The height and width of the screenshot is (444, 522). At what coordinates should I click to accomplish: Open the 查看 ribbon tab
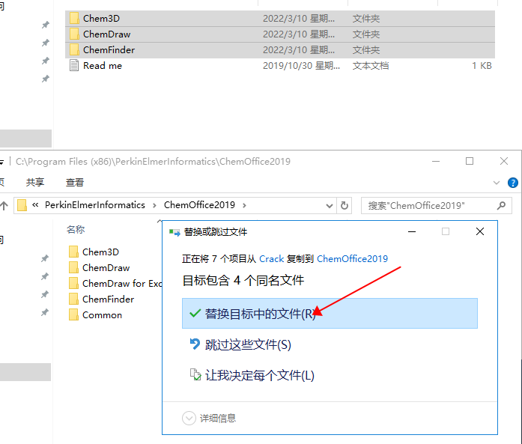[x=75, y=182]
